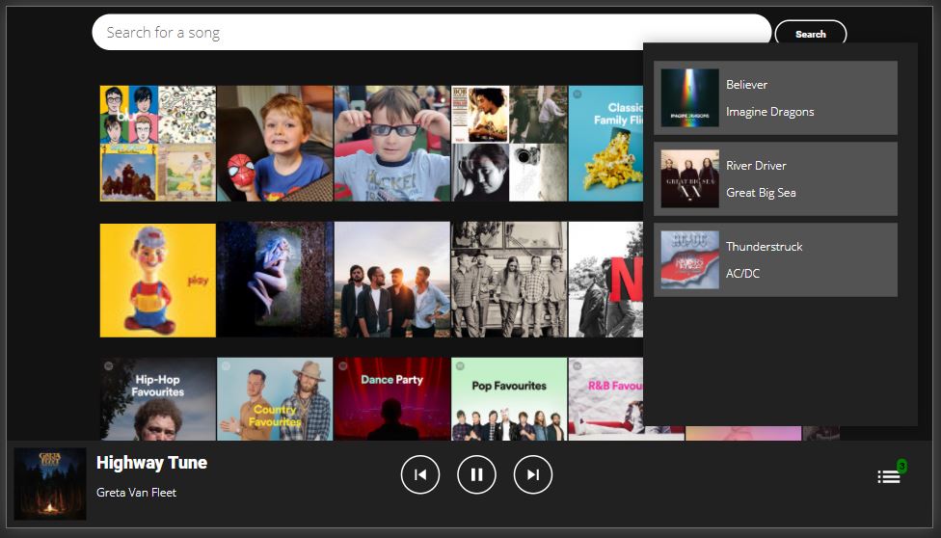Pause the current song
This screenshot has height=538, width=941.
pyautogui.click(x=476, y=474)
